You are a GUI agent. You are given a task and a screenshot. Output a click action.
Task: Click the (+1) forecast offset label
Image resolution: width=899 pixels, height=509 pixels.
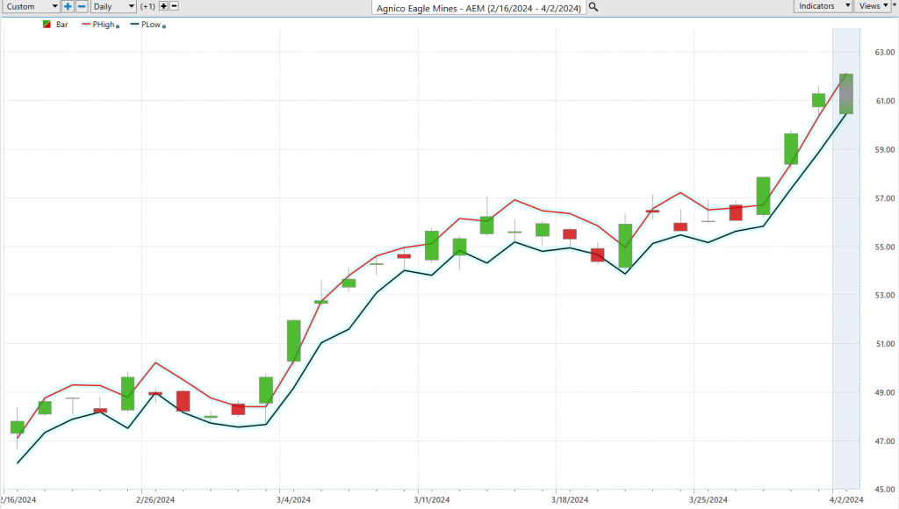tap(147, 6)
